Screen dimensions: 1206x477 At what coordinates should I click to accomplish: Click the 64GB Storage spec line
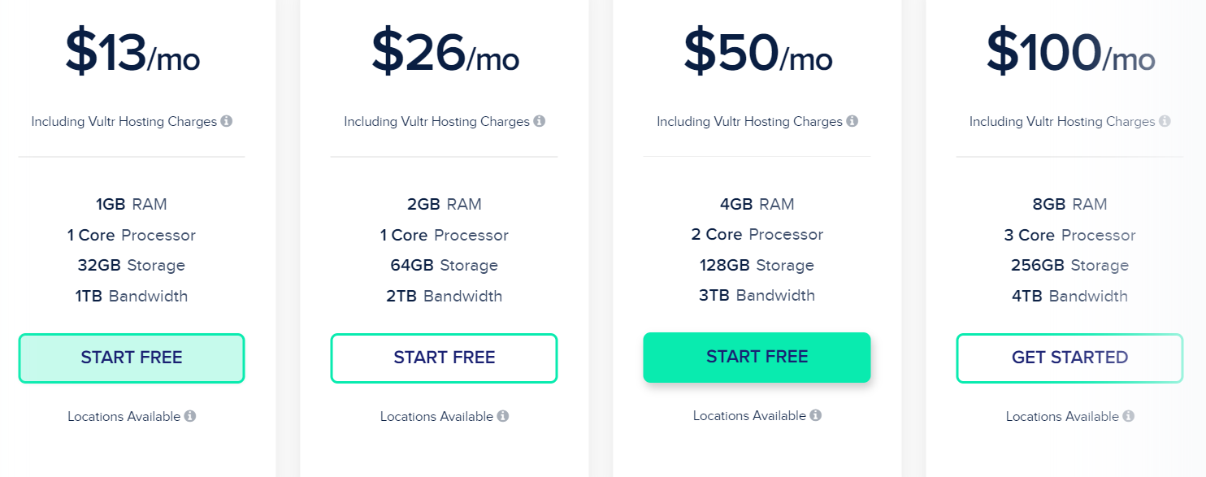pyautogui.click(x=444, y=265)
